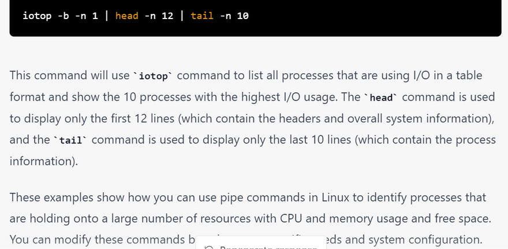This screenshot has height=249, width=508.
Task: Click the word "information)." ending first paragraph
Action: pyautogui.click(x=43, y=161)
